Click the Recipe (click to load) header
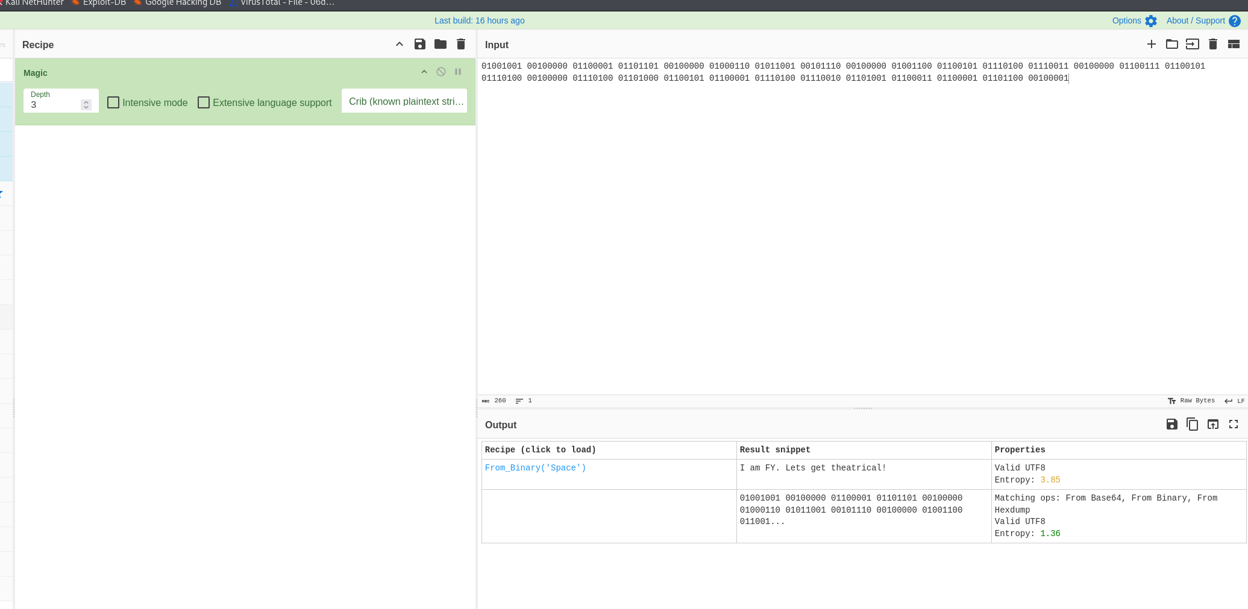Screen dimensions: 1248x609 541,449
